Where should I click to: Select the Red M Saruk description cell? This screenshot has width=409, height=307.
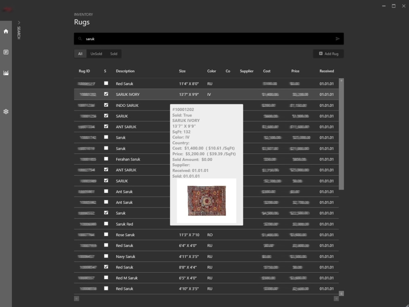[x=126, y=278]
